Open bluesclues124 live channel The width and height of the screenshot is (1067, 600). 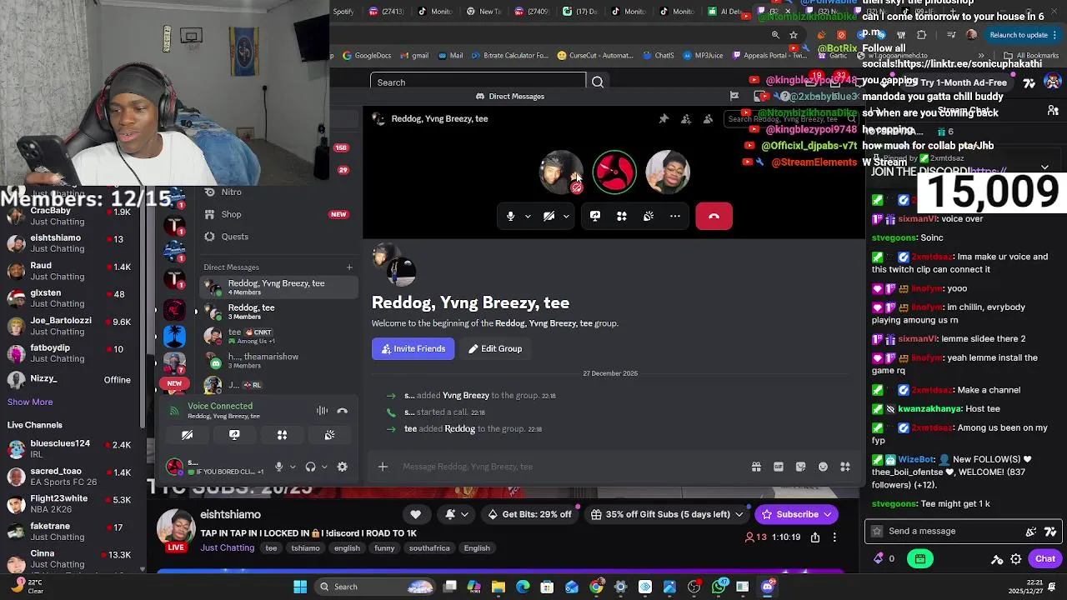[x=68, y=448]
